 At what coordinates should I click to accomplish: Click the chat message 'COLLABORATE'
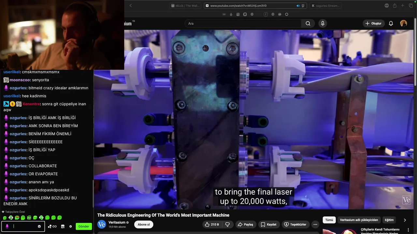tap(43, 166)
